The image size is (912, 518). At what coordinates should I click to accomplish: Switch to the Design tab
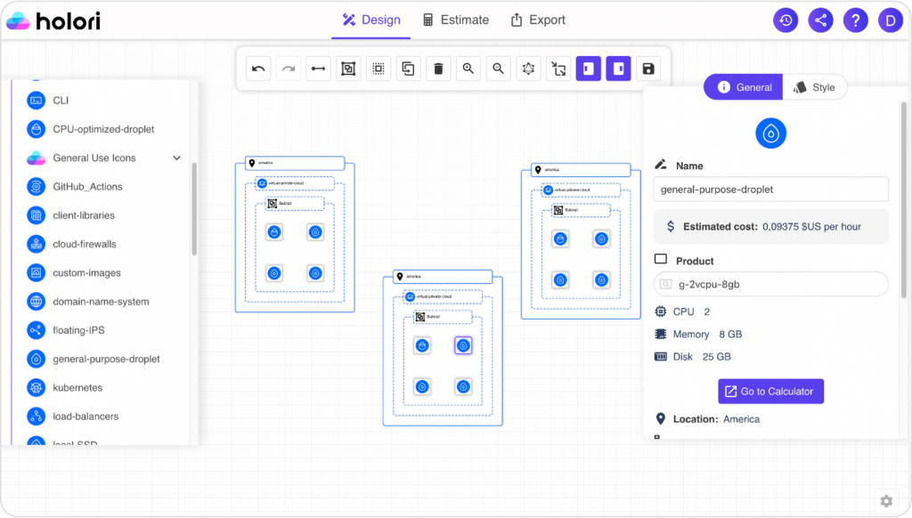(x=371, y=20)
